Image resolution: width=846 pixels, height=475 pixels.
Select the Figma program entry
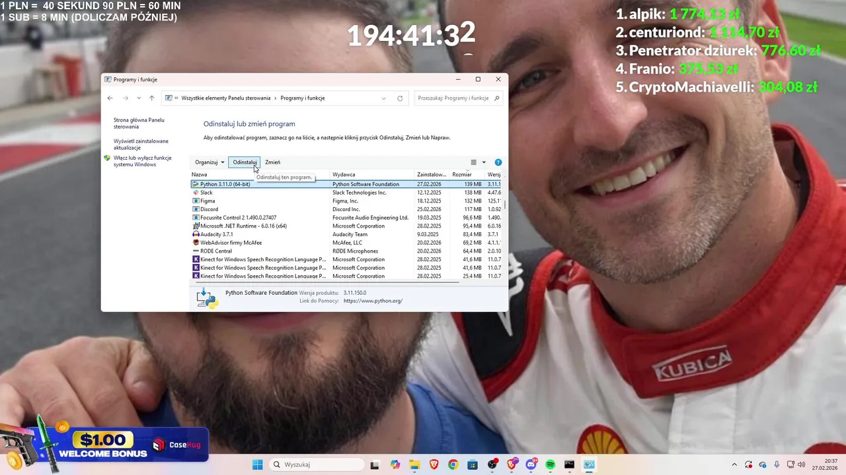tap(346, 201)
